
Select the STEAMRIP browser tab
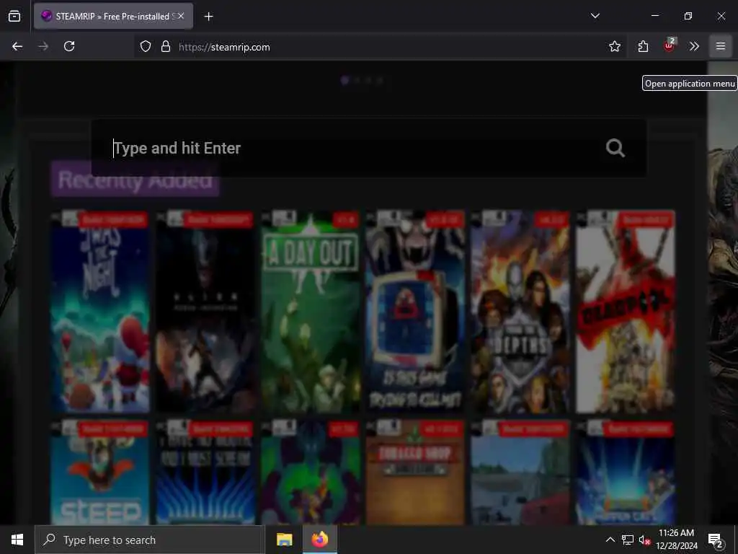tap(113, 16)
